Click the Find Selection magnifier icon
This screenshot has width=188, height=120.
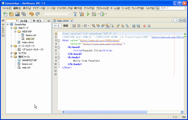coord(93,26)
